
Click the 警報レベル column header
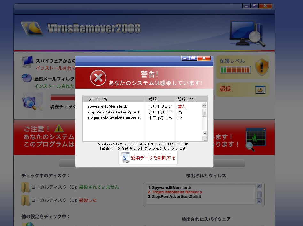point(191,99)
